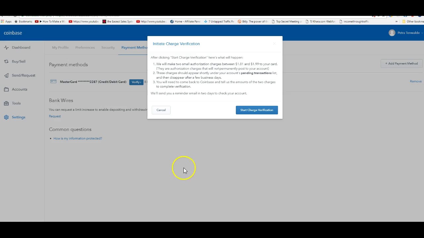Switch to the Preferences tab

[85, 48]
